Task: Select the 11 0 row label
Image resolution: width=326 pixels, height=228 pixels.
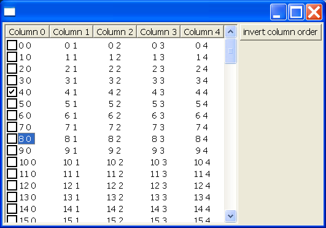Action: point(28,174)
